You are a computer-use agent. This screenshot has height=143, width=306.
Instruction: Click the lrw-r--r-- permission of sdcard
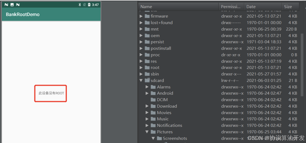click(230, 80)
